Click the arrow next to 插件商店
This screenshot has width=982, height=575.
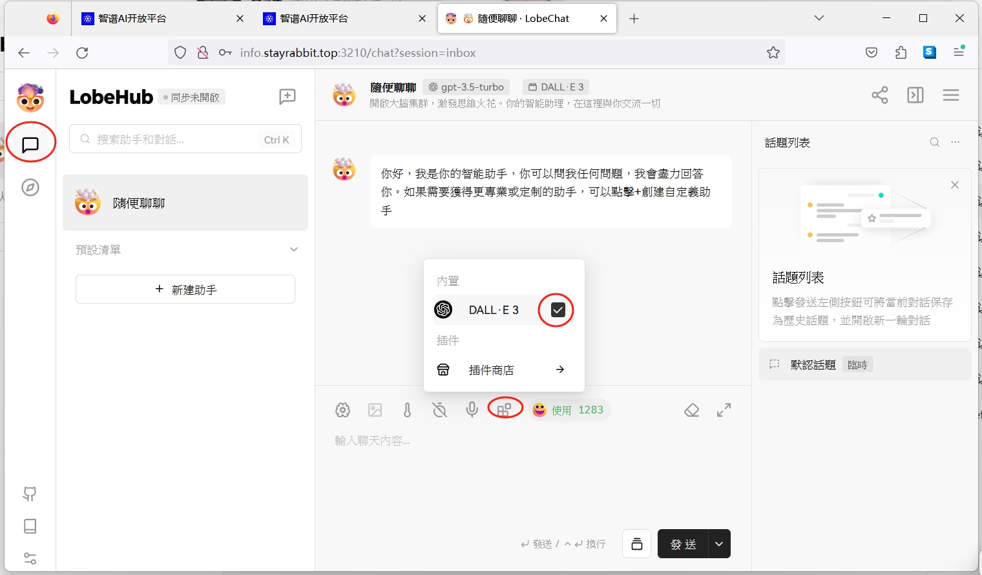click(560, 370)
